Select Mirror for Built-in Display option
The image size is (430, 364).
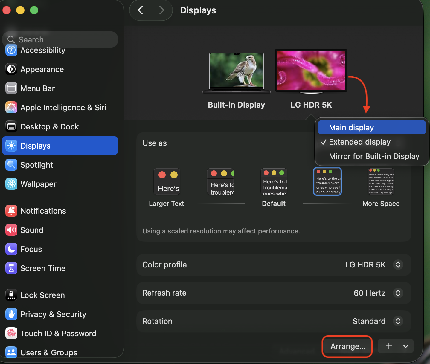[374, 156]
